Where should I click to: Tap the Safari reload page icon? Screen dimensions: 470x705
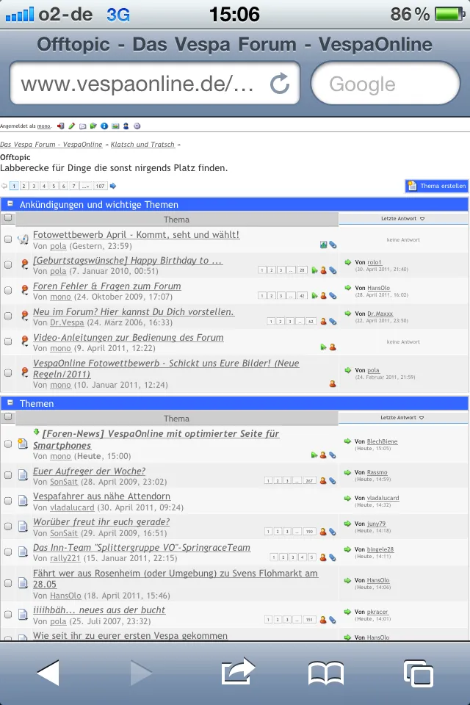280,84
